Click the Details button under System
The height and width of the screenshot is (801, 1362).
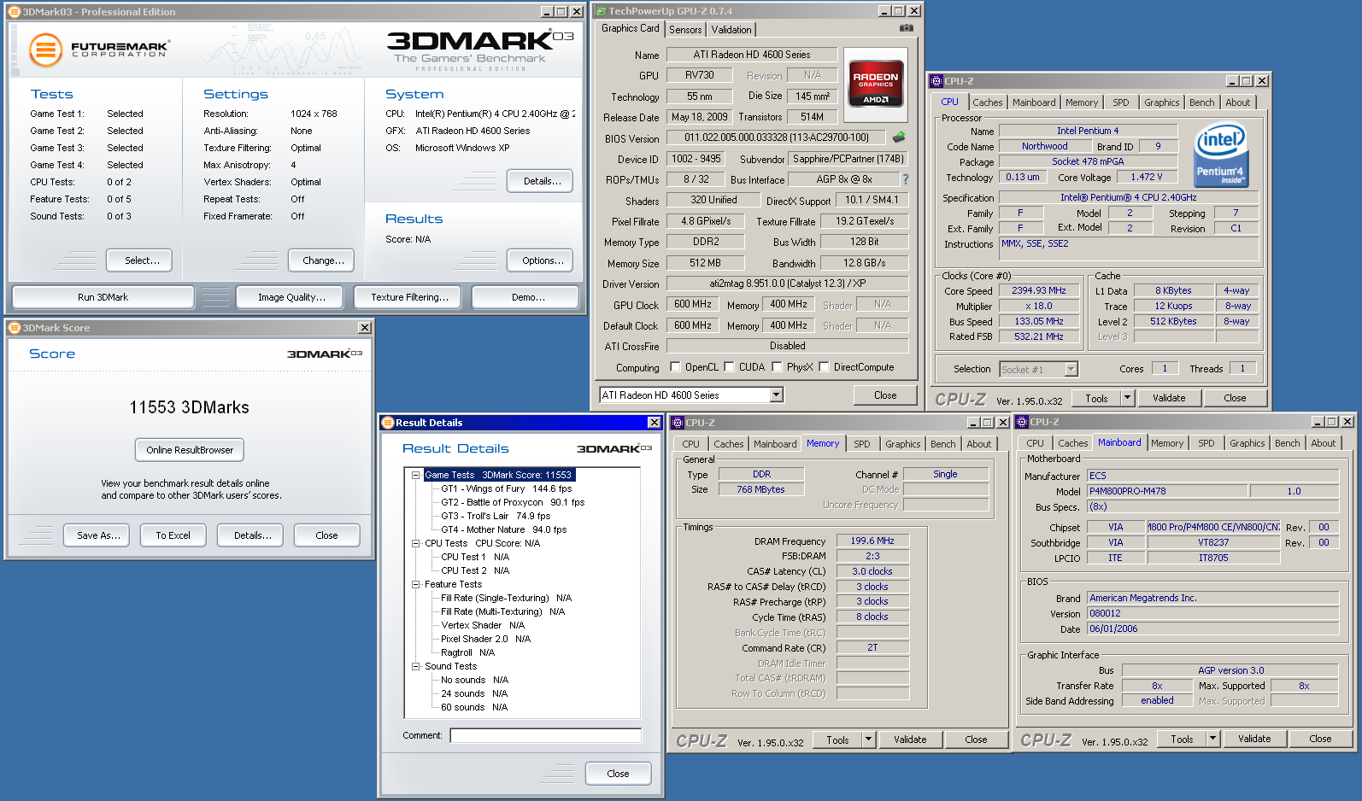click(540, 181)
